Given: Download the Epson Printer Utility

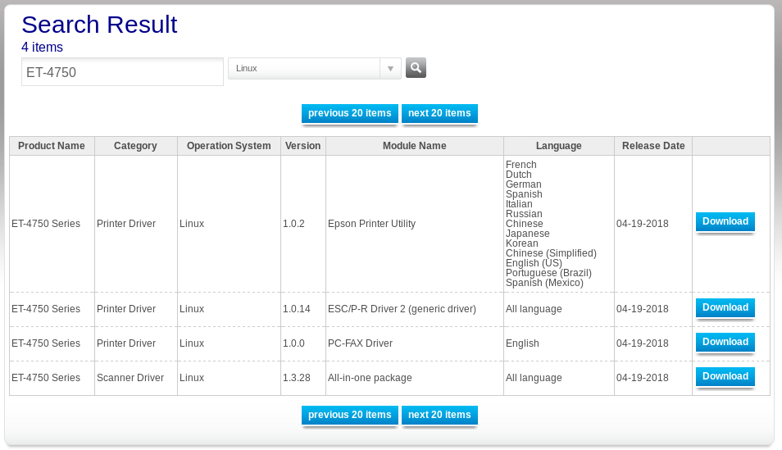Looking at the screenshot, I should coord(725,222).
